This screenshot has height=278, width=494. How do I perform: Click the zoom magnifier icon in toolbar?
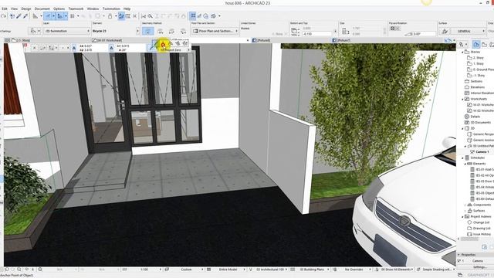click(x=151, y=15)
